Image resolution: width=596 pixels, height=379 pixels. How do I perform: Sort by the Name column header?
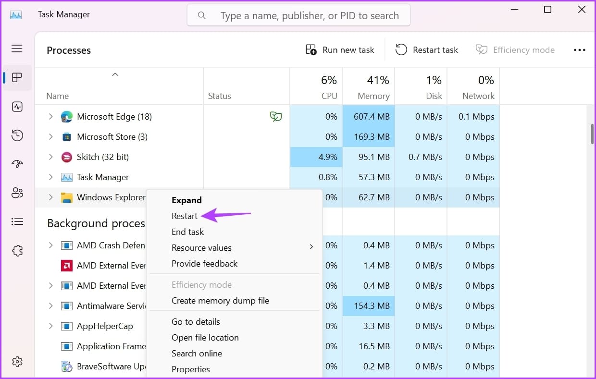pos(119,86)
